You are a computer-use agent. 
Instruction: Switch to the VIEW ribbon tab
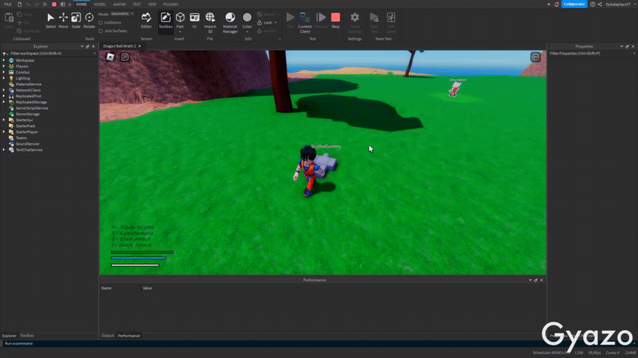point(152,4)
